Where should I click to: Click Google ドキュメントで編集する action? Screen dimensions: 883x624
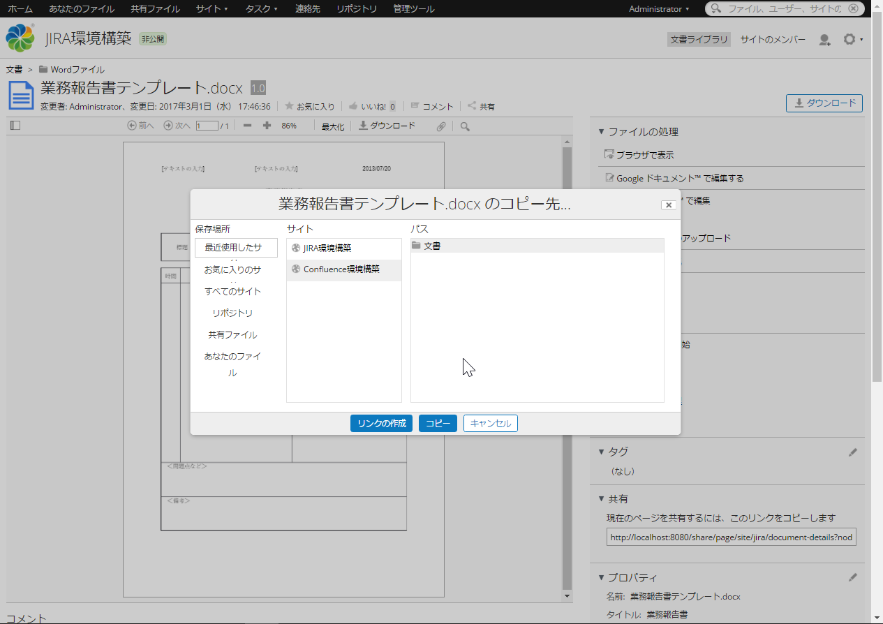tap(674, 178)
